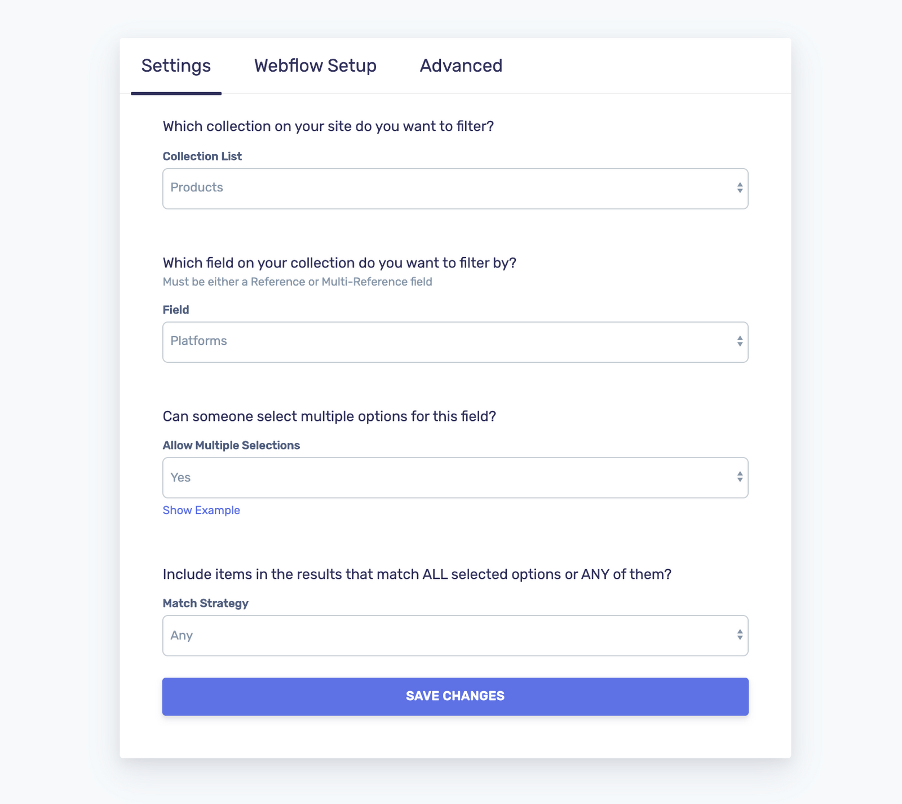Viewport: 902px width, 804px height.
Task: Open the Match Strategy dropdown showing Any
Action: pos(445,635)
